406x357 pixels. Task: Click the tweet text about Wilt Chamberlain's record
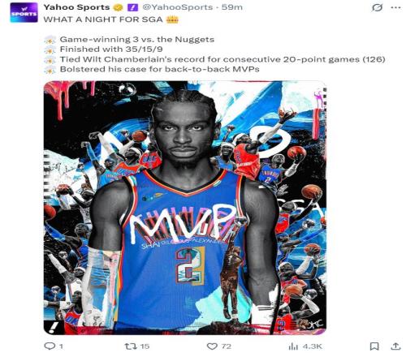click(x=222, y=59)
